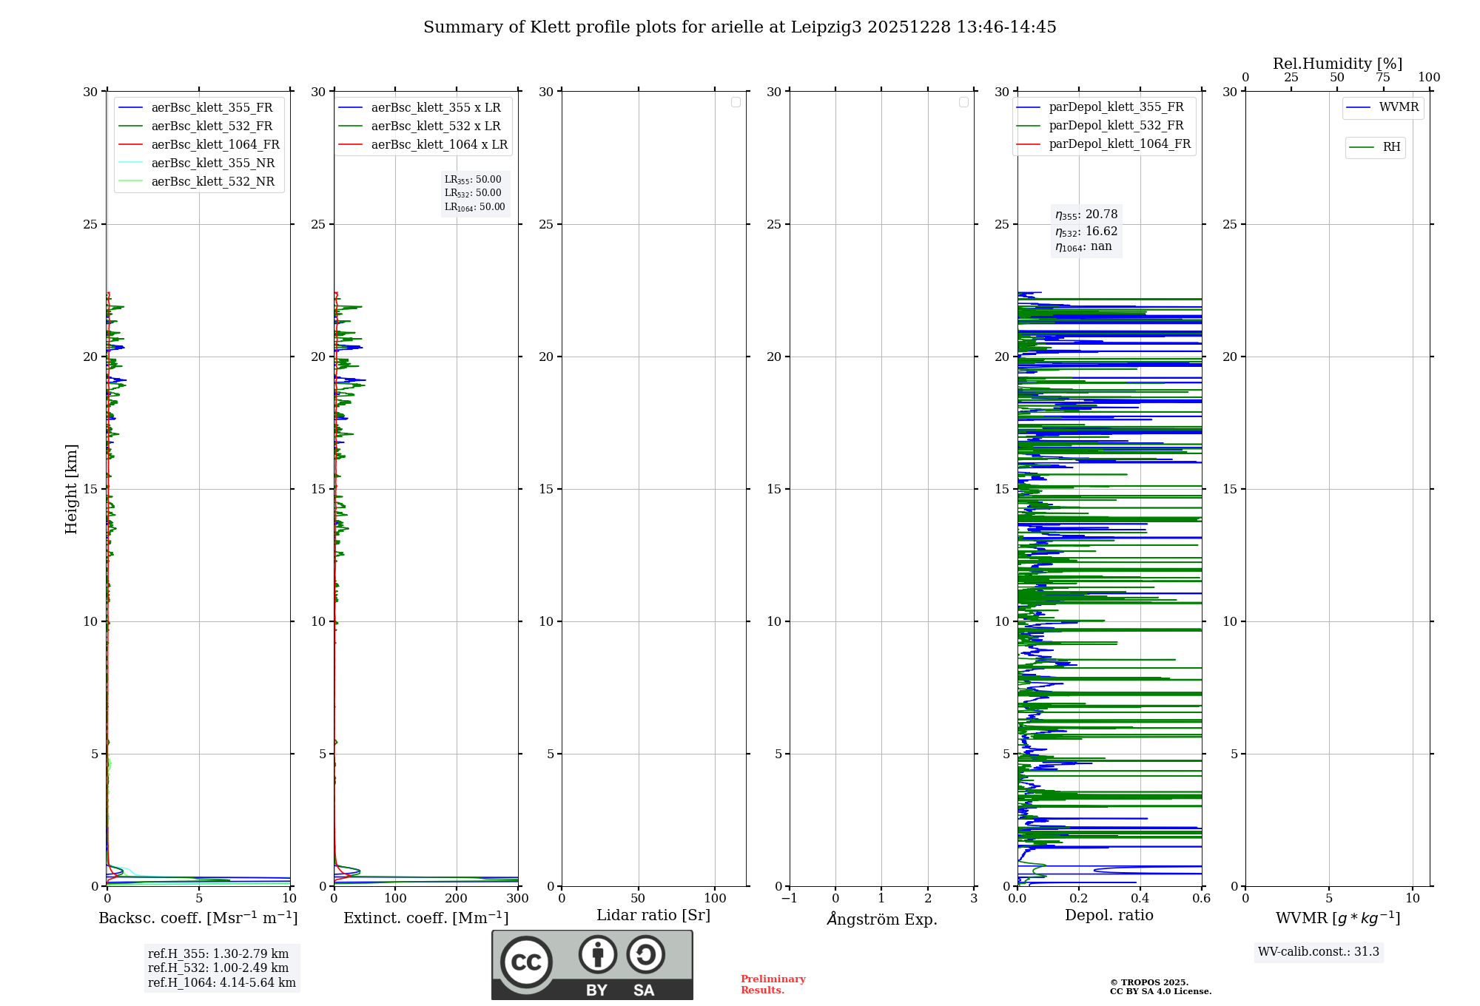This screenshot has height=1006, width=1480.
Task: Click the Creative Commons CC logo
Action: pos(526,962)
